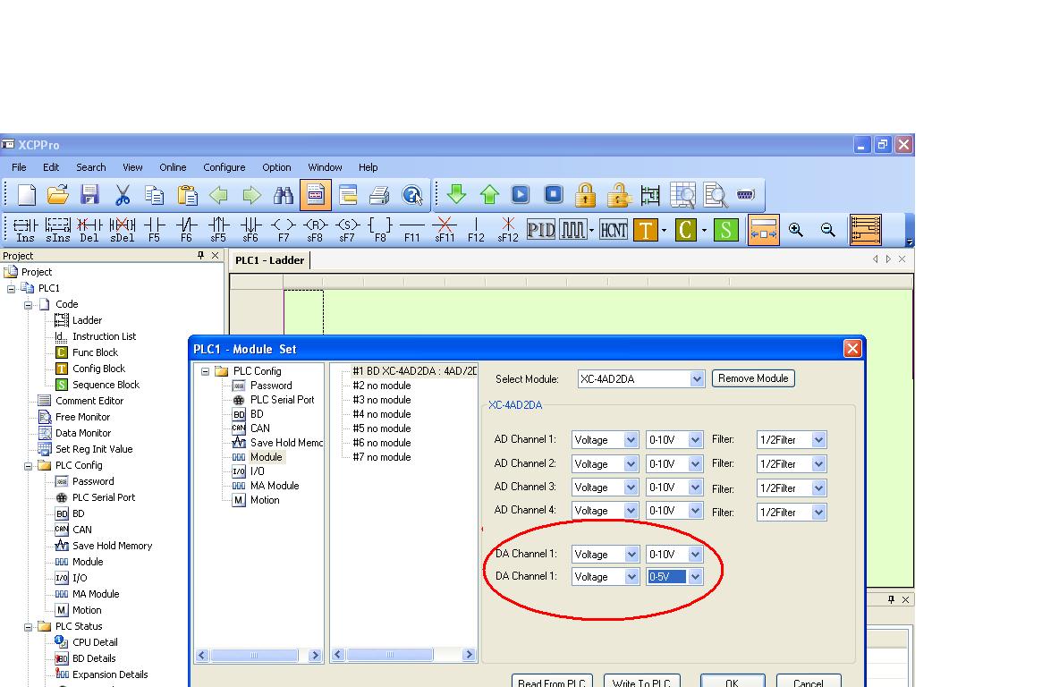Open CPU Detail under PLC Status
Image resolution: width=1059 pixels, height=687 pixels.
tap(95, 642)
